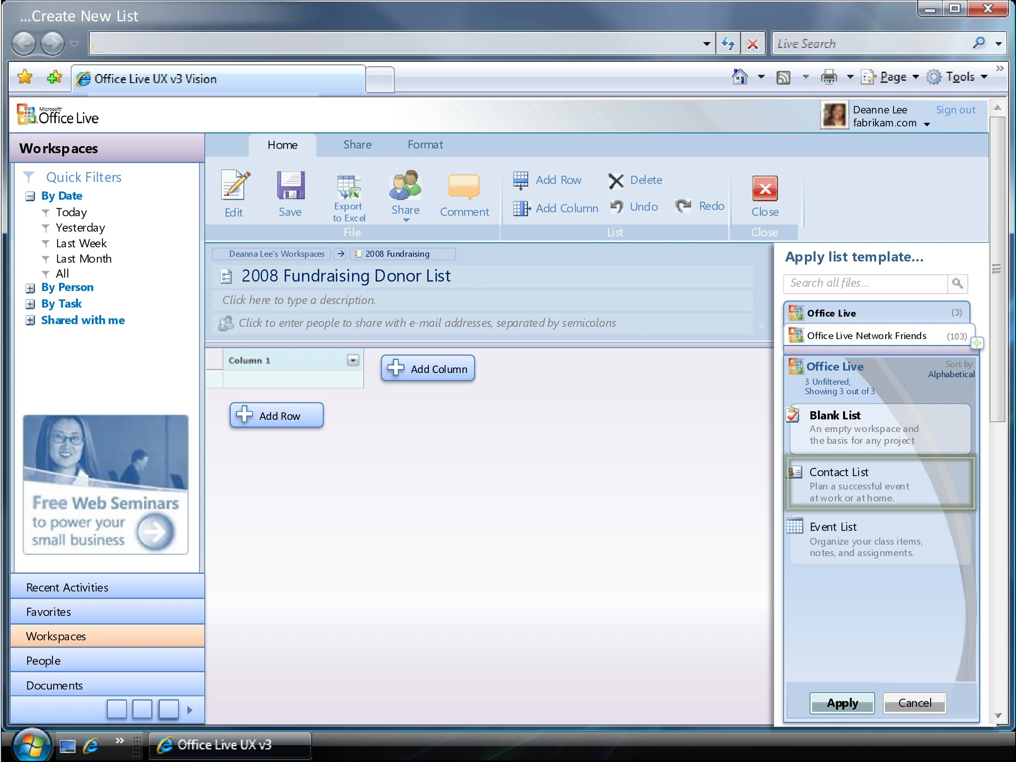Click the Show Desktop taskbar icon
The height and width of the screenshot is (762, 1016).
[67, 746]
